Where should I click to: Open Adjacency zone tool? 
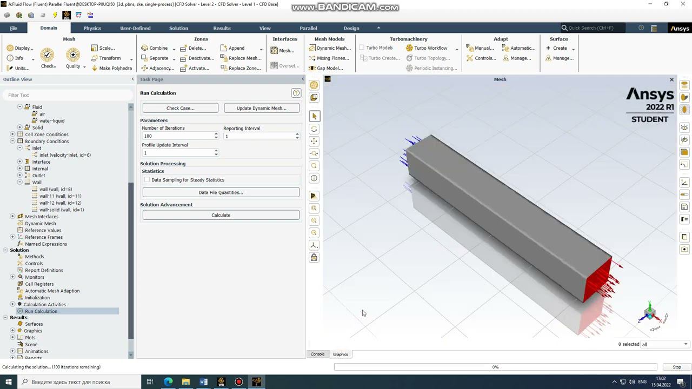[157, 68]
